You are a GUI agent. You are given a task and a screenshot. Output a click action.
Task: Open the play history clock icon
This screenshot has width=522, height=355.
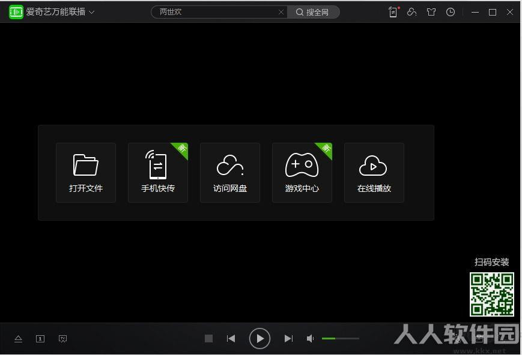(x=451, y=13)
